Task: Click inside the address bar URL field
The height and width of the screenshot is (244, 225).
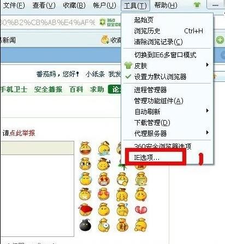Action: (48, 22)
